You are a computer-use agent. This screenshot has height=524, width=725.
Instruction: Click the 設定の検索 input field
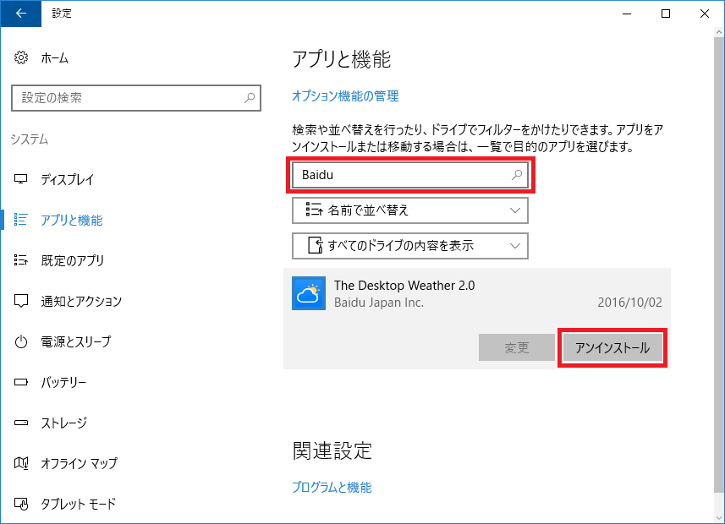(x=136, y=98)
